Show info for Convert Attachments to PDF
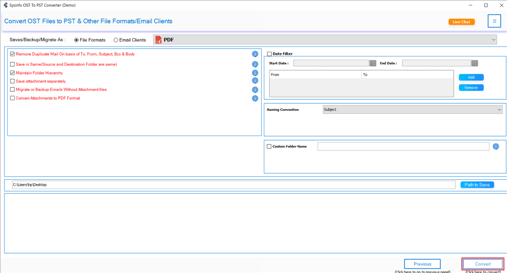 (255, 98)
